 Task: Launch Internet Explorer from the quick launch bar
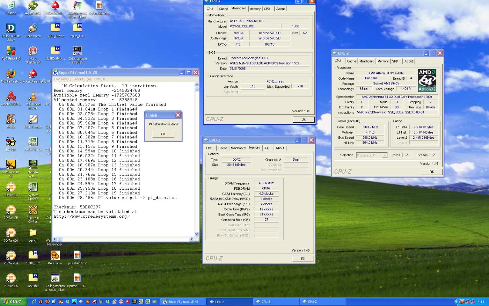[34, 301]
